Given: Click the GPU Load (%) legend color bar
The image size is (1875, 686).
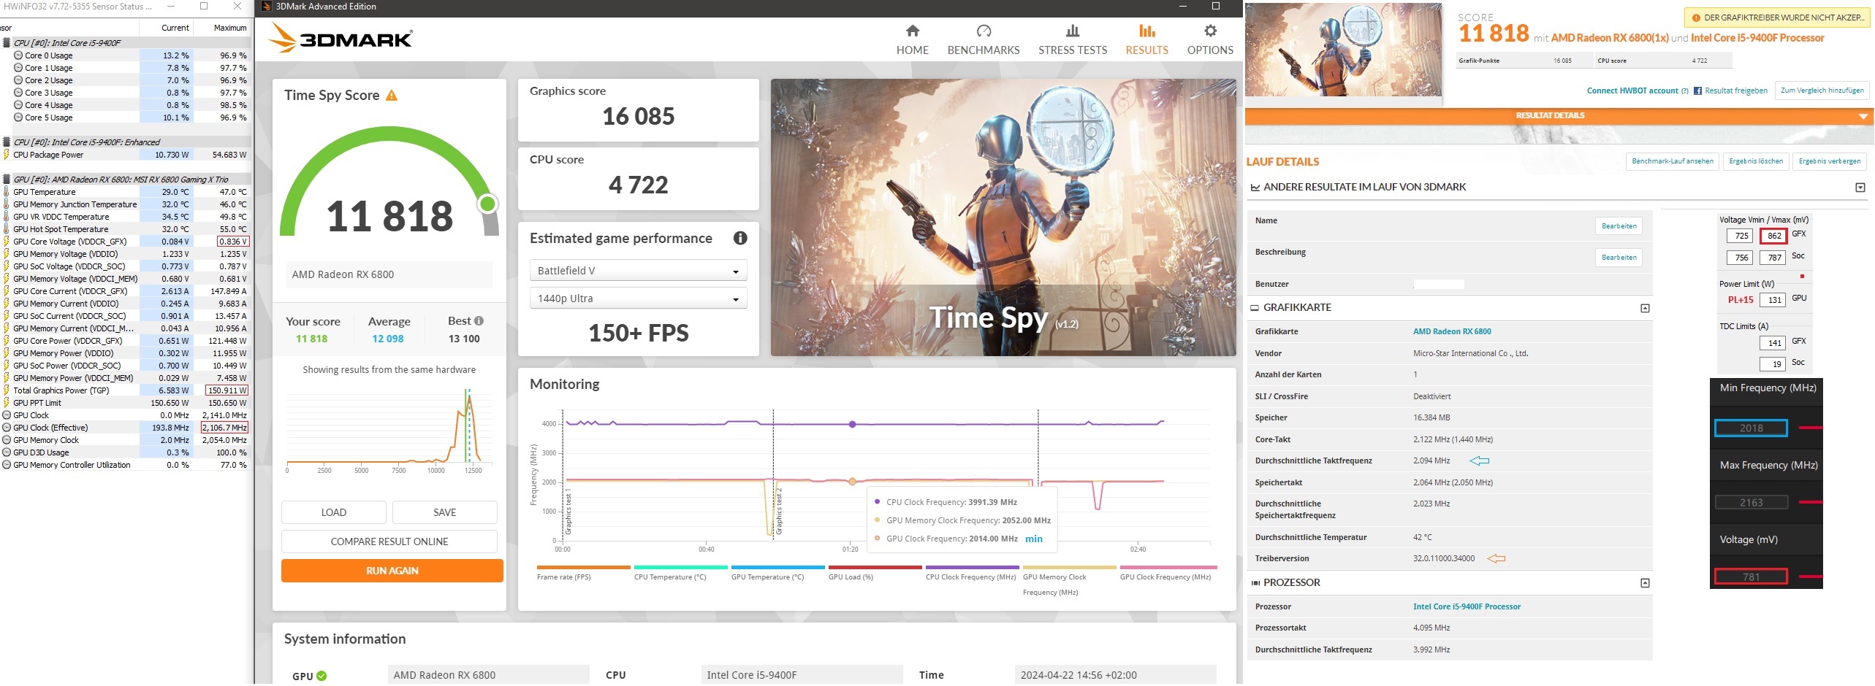Looking at the screenshot, I should click(875, 567).
